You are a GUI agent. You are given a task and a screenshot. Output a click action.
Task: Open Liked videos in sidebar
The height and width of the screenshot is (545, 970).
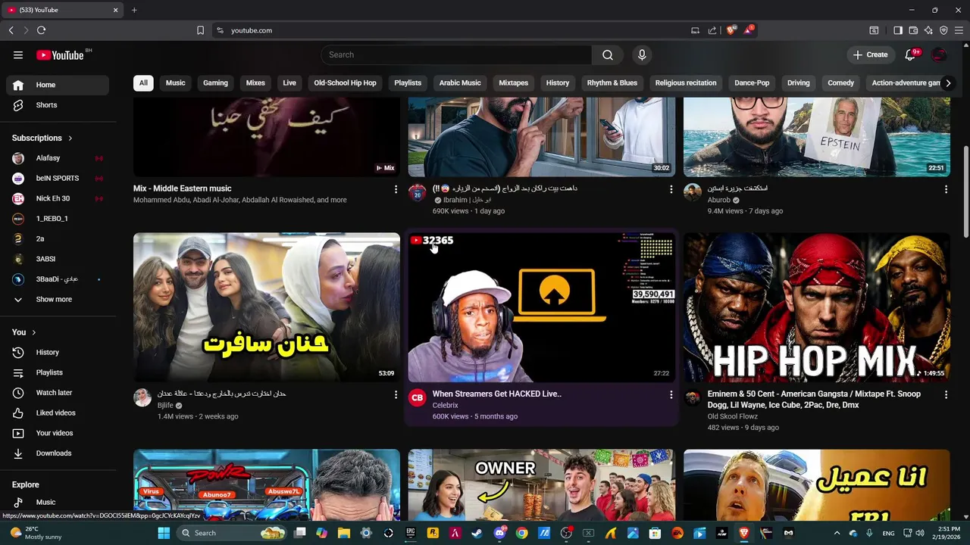tap(58, 413)
